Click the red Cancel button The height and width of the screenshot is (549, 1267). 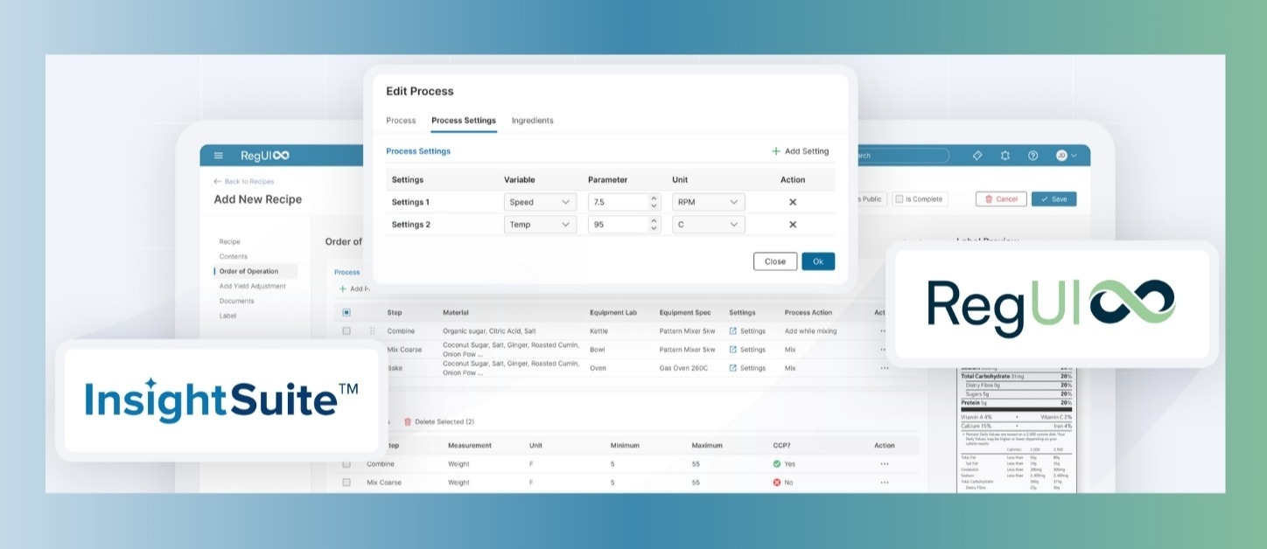[1001, 199]
